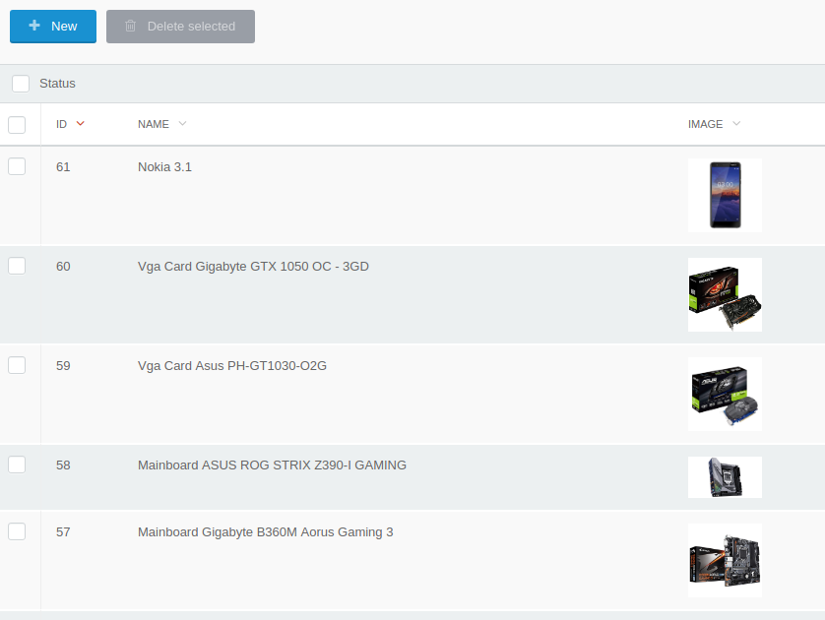Click the New button
This screenshot has height=620, width=825.
click(x=53, y=27)
